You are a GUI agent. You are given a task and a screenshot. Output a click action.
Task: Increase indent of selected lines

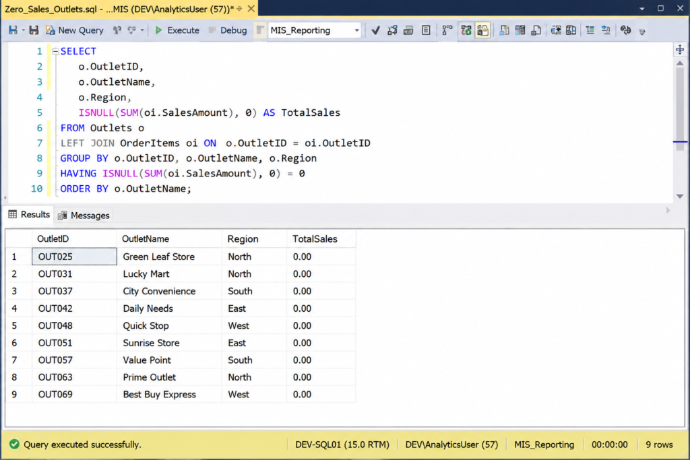pos(606,30)
